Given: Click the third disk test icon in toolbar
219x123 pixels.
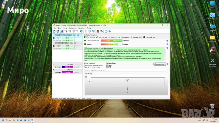Looking at the screenshot, I should (x=73, y=31).
